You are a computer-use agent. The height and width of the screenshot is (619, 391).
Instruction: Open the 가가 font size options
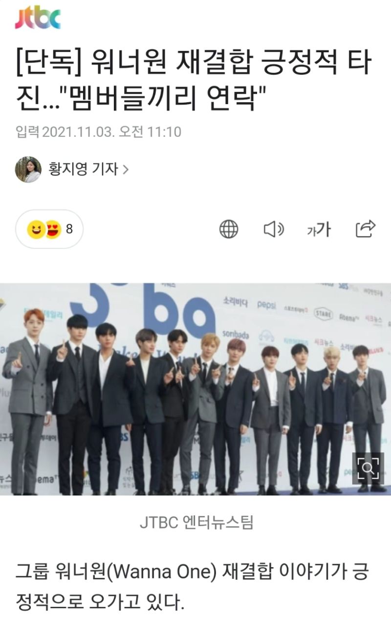coord(319,228)
